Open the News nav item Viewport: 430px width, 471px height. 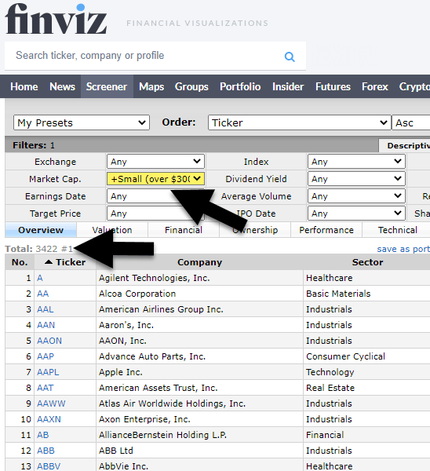(62, 86)
